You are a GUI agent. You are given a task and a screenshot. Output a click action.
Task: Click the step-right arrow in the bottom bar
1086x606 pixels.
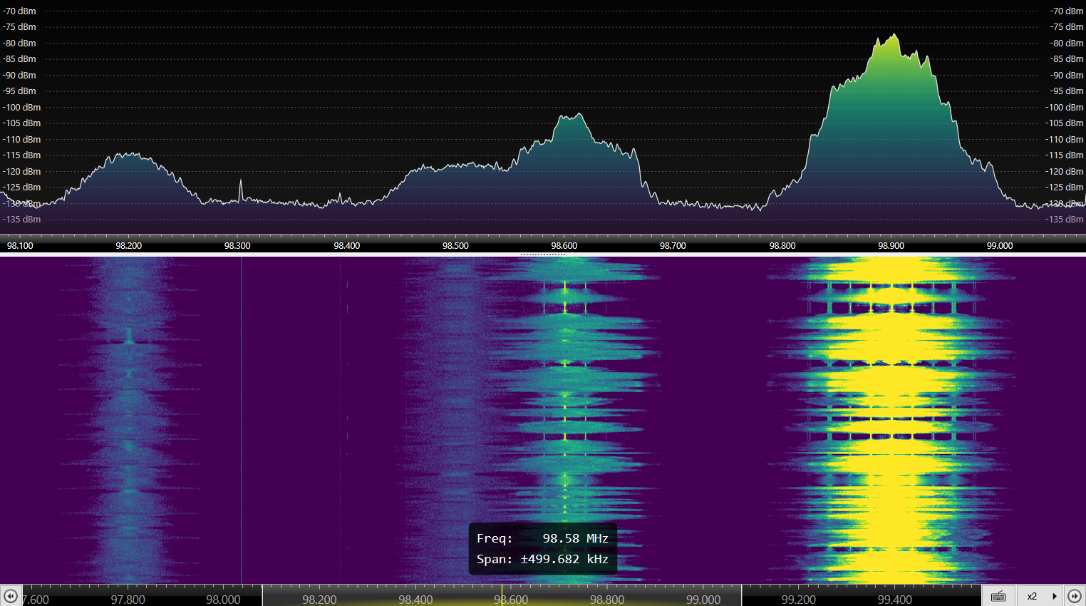click(x=1075, y=596)
